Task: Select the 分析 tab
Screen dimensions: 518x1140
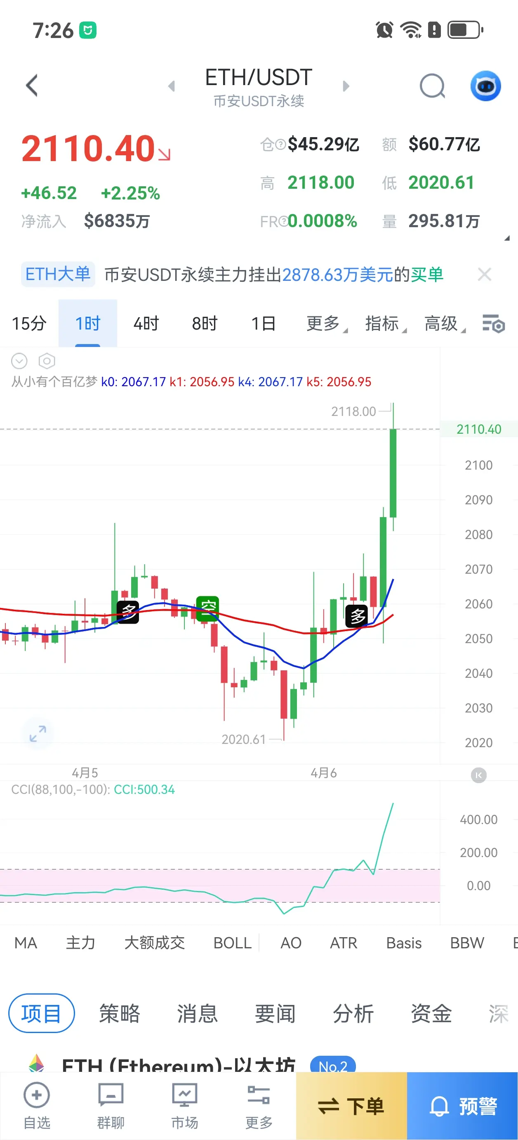Action: (353, 1014)
